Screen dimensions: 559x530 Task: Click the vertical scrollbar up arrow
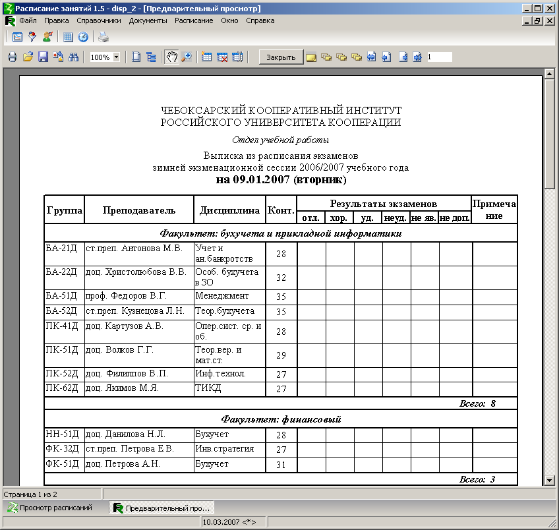pos(549,74)
